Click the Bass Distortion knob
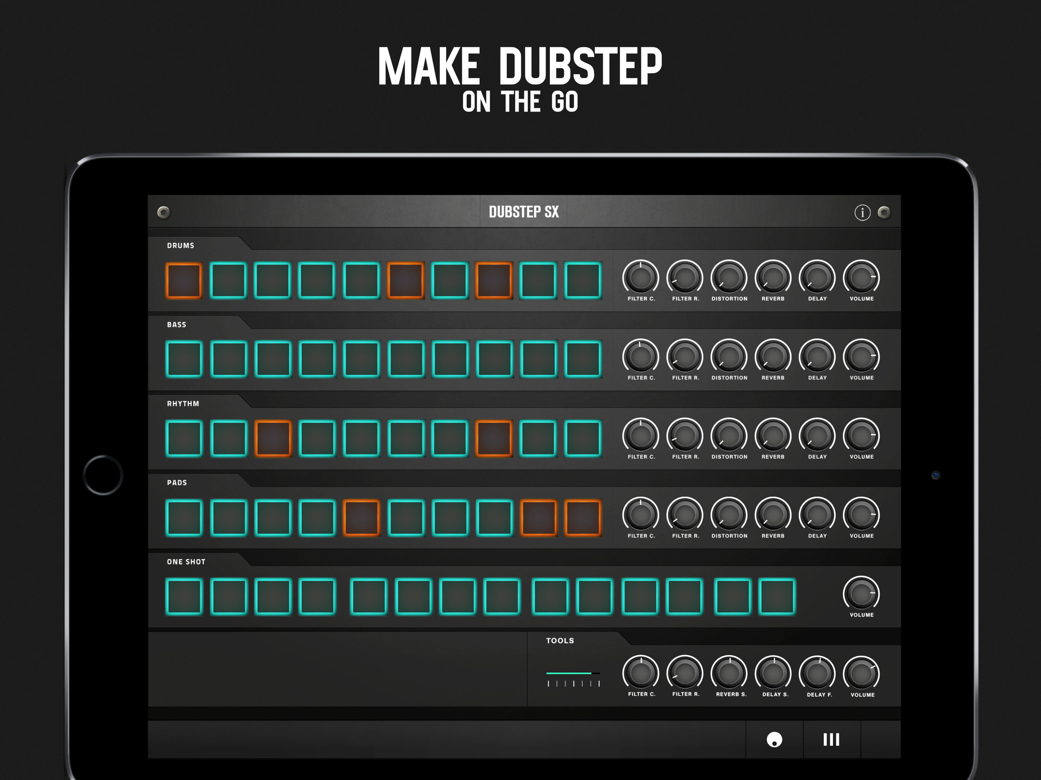1041x780 pixels. coord(729,357)
